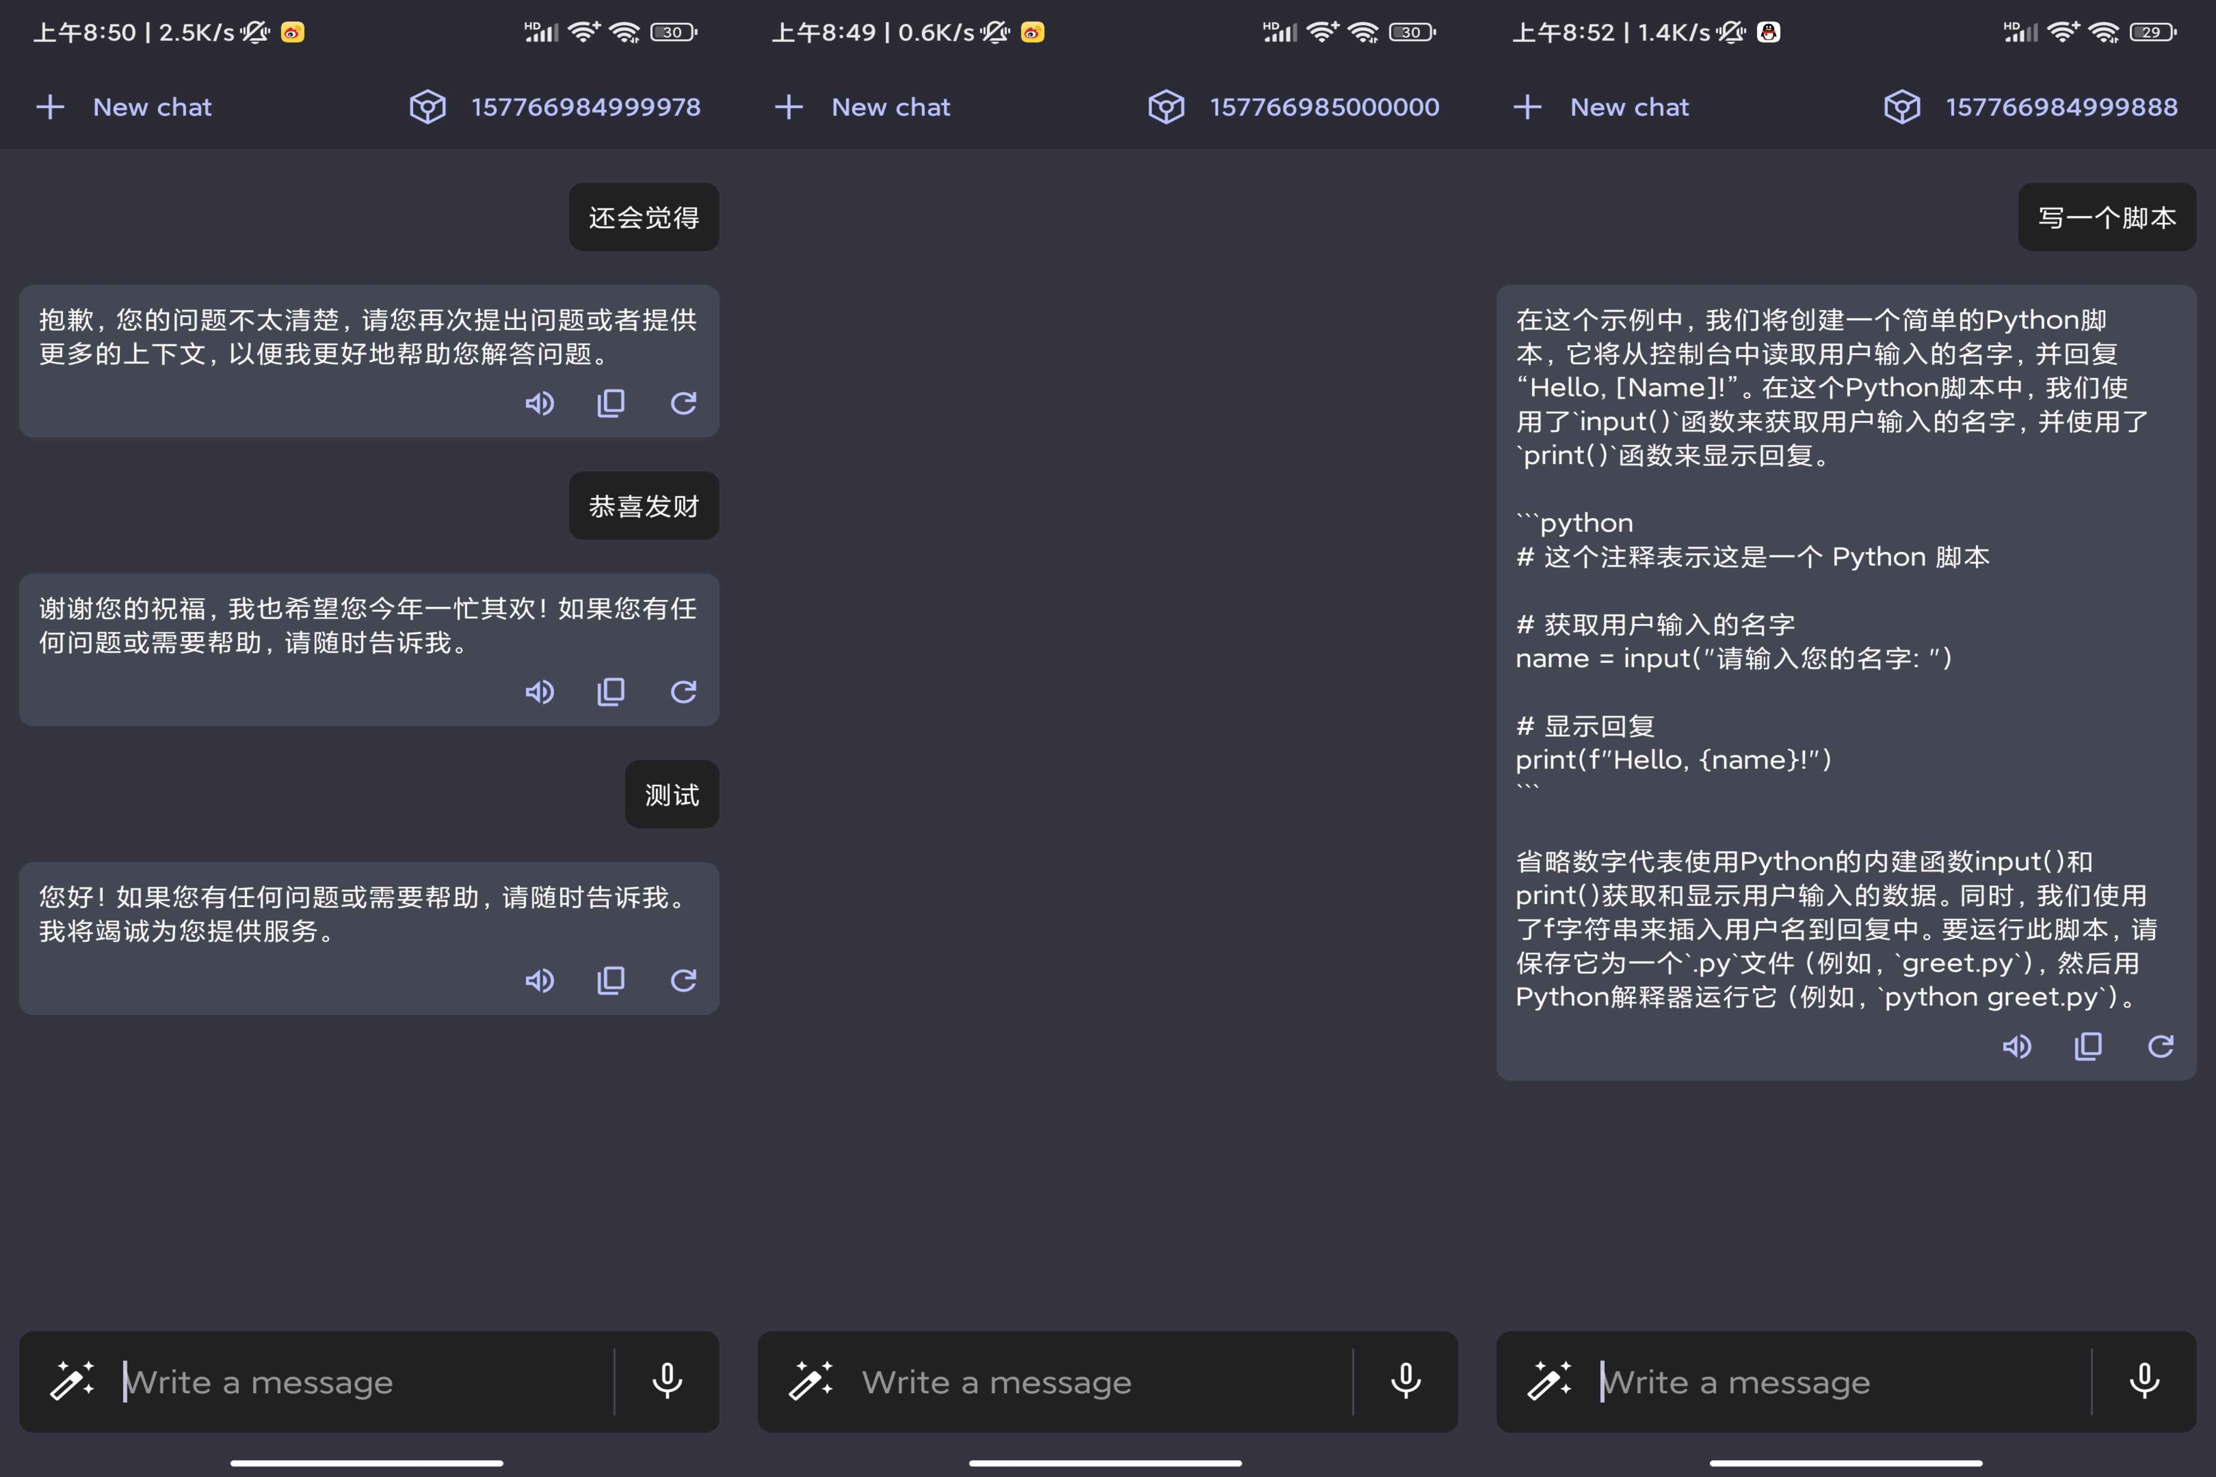Tap the battery indicator showing 29

pyautogui.click(x=2153, y=33)
